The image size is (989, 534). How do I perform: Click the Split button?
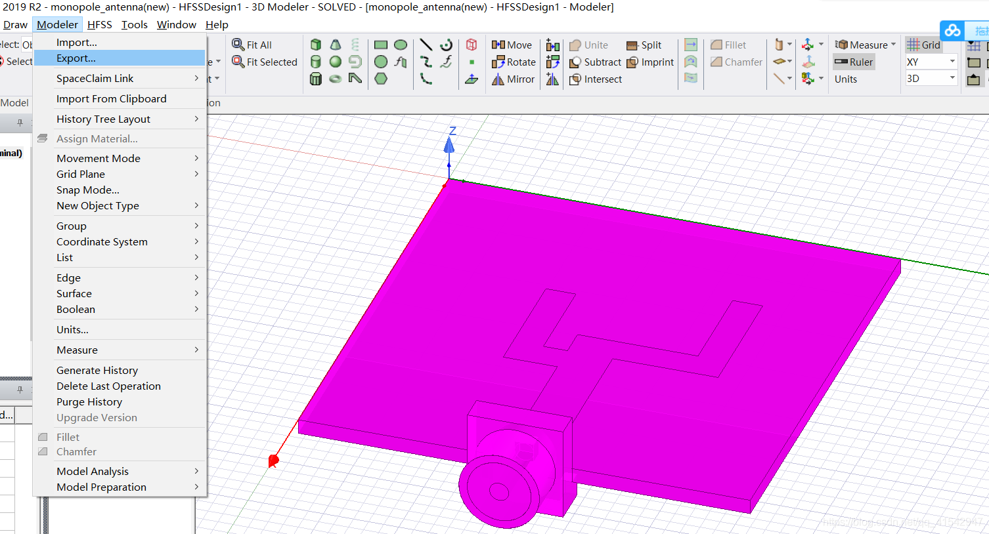tap(644, 45)
